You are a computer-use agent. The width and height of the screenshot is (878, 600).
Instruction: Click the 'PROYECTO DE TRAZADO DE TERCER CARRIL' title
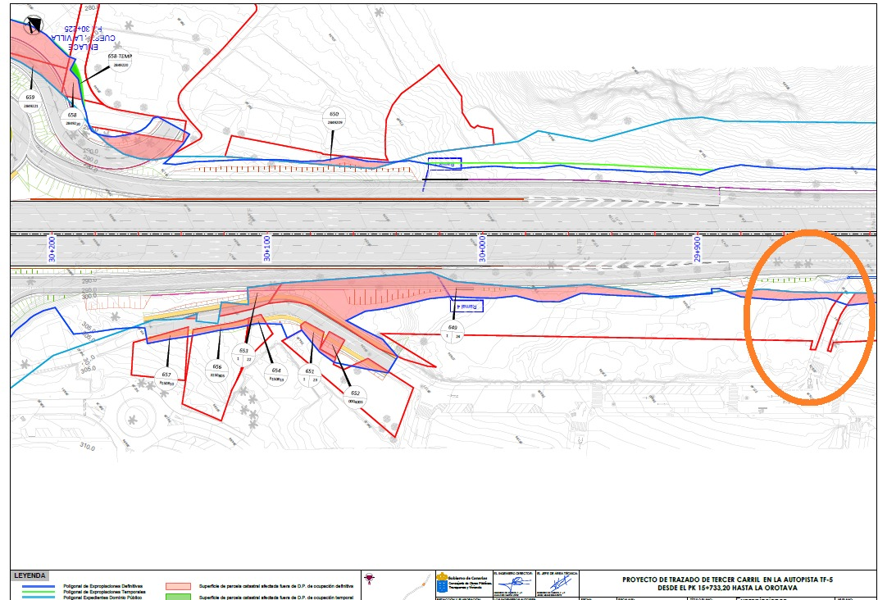click(x=727, y=580)
